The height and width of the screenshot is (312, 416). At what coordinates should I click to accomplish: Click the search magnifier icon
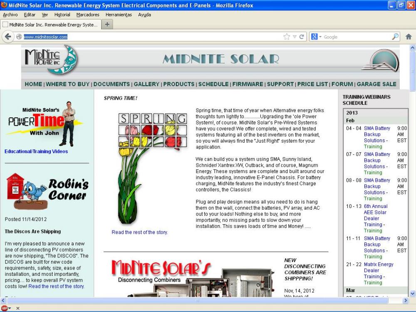[395, 37]
